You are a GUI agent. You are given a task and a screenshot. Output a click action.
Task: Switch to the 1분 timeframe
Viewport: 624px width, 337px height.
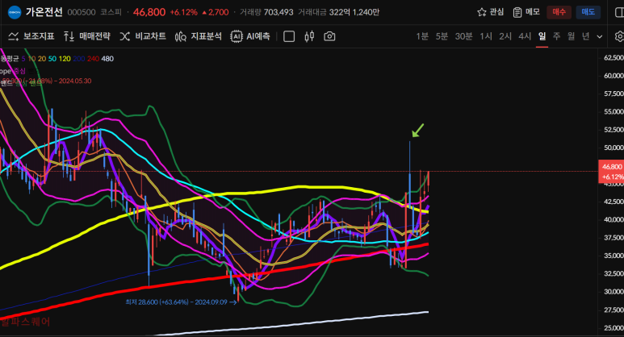pyautogui.click(x=422, y=36)
